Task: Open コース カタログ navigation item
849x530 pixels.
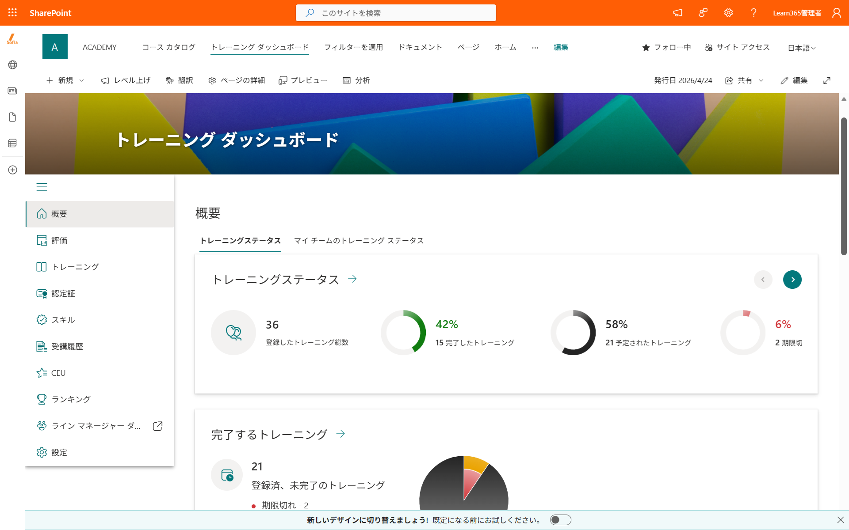Action: pos(168,47)
